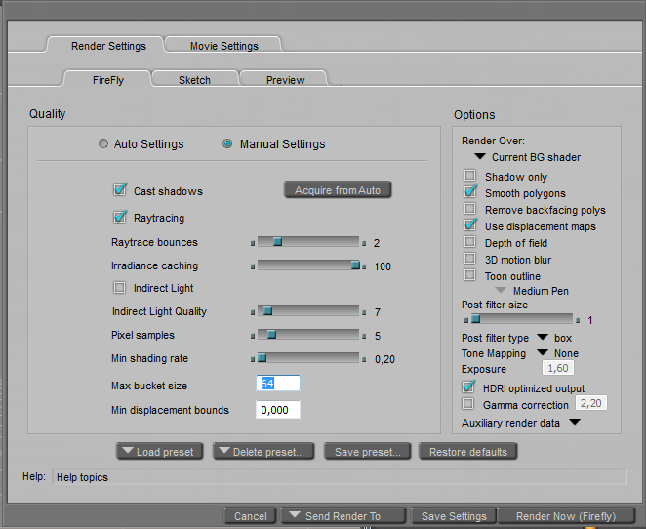Screen dimensions: 646x529
Task: Open the Medium Pen toon outline dropdown
Action: pyautogui.click(x=501, y=290)
